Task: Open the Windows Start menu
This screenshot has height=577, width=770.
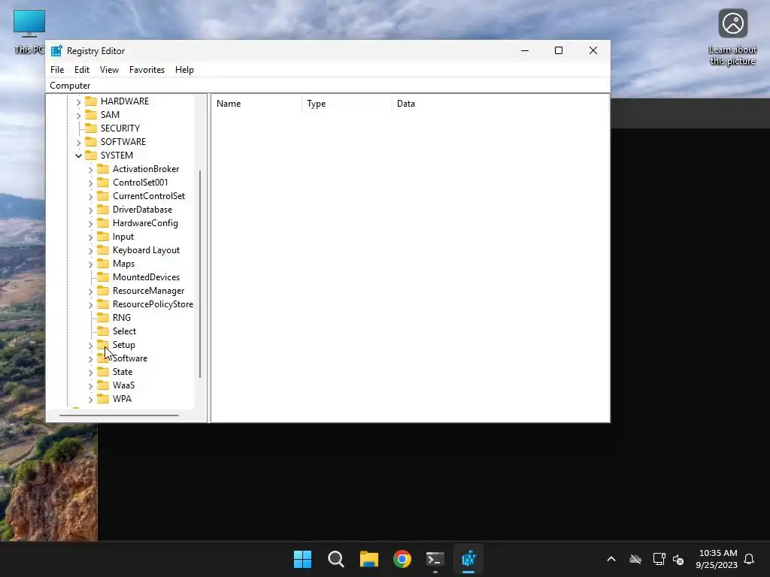Action: 302,559
